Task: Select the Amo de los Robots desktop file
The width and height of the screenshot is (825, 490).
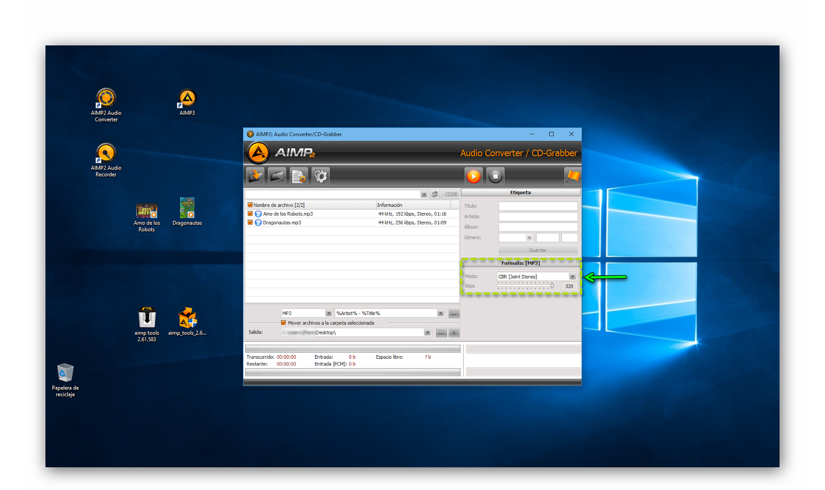Action: (146, 218)
